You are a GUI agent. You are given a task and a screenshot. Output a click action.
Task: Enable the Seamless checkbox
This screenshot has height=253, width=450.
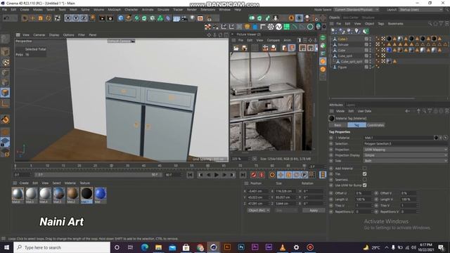tap(364, 180)
